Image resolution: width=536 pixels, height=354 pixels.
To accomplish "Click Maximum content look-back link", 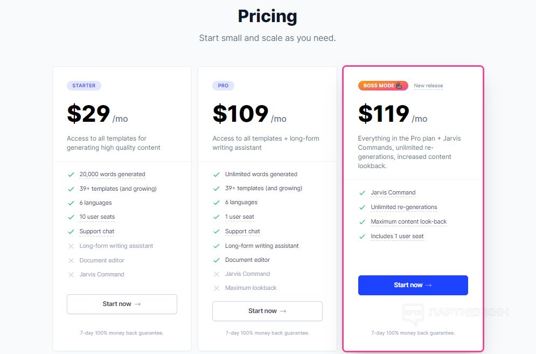I will point(409,221).
